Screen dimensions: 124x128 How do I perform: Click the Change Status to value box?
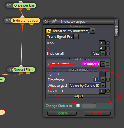tap(89, 106)
